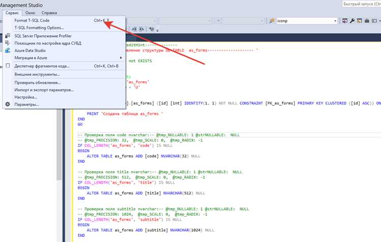Viewport: 381px width, 242px height.
Task: Toggle Диспетчер фрагментов кода checkbox
Action: 8,66
